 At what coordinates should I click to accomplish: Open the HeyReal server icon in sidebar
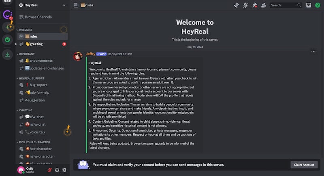point(7,15)
